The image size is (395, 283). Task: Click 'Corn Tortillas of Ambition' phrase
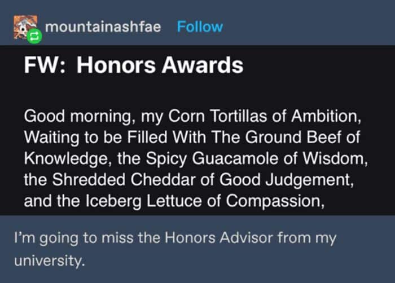[x=263, y=116]
